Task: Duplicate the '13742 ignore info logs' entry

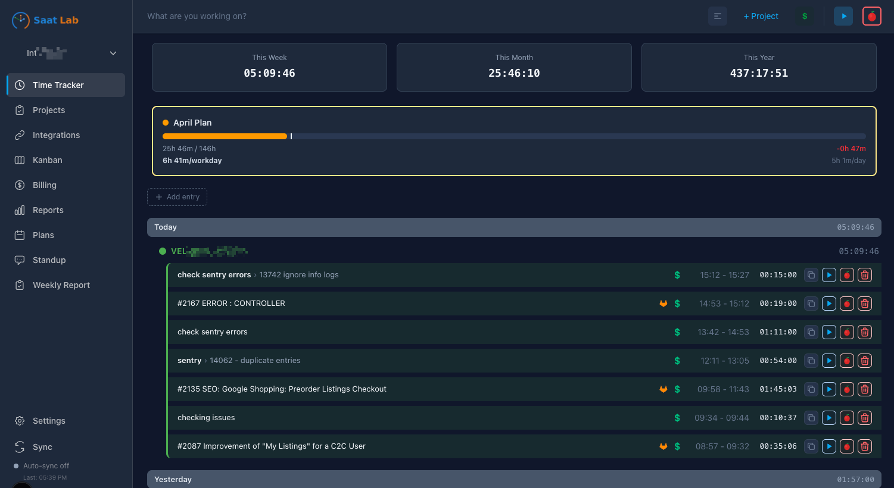Action: [x=811, y=275]
